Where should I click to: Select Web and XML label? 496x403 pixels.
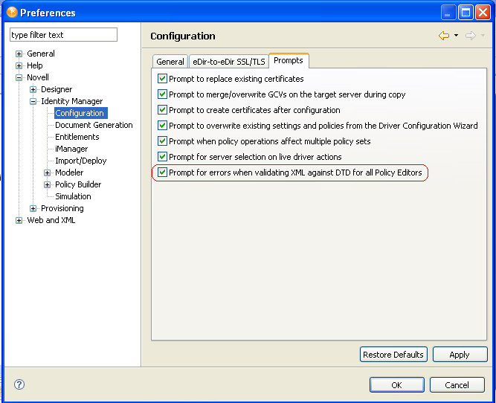tap(51, 220)
